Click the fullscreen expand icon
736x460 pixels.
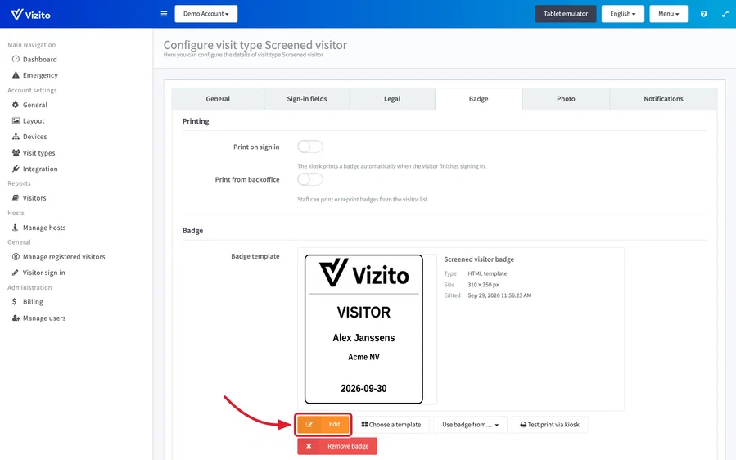point(725,14)
